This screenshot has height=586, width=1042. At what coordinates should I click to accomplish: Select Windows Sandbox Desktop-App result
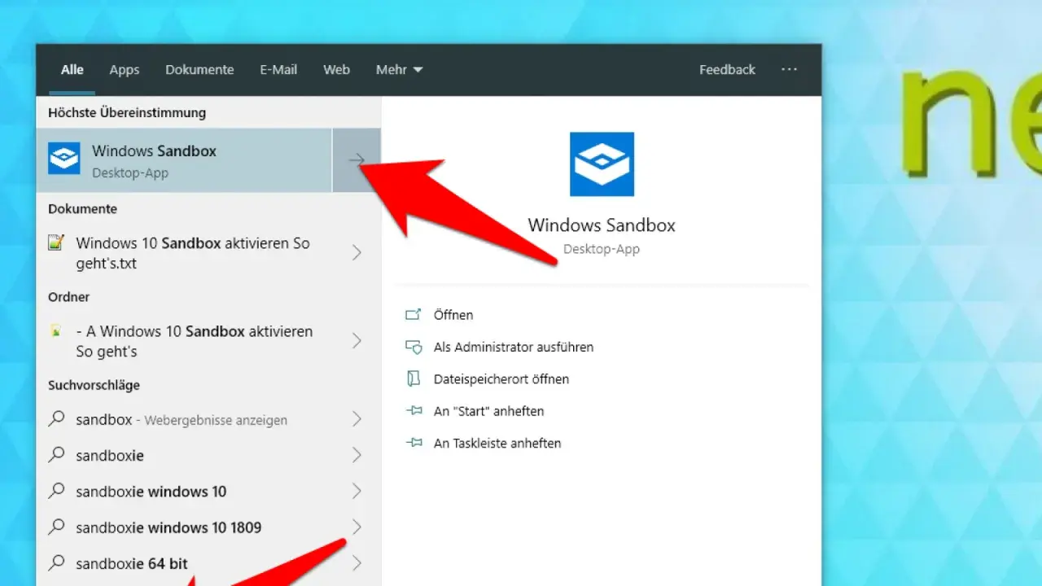click(184, 160)
